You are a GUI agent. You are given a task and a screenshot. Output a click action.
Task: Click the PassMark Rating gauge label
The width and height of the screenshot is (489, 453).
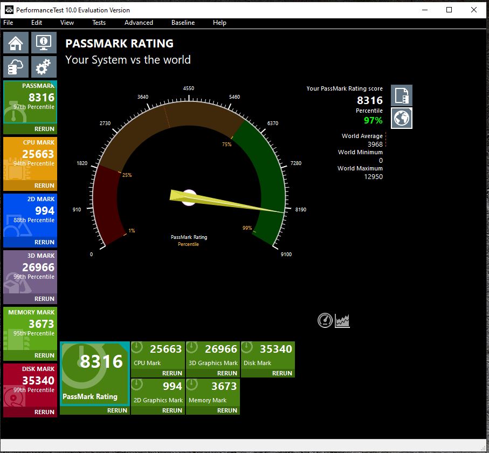(x=189, y=237)
